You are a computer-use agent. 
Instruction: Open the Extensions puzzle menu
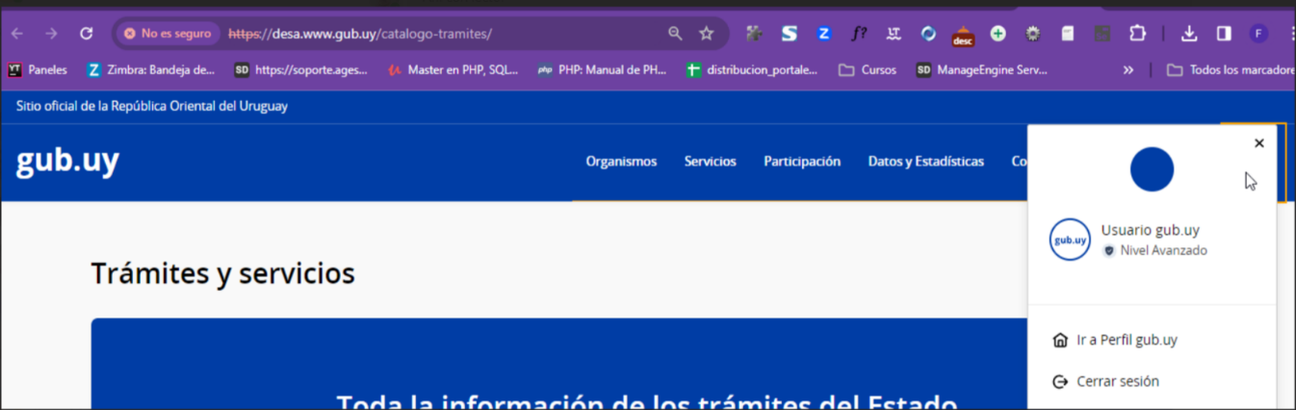tap(1137, 34)
